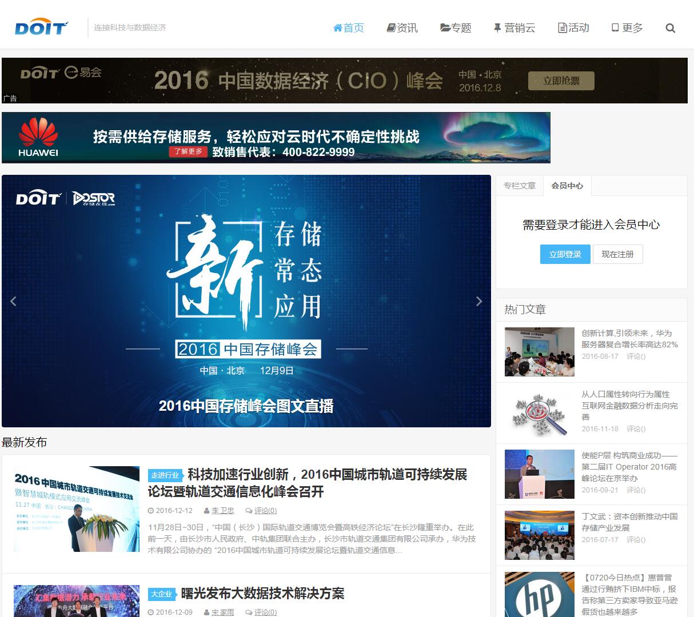This screenshot has height=617, width=694.
Task: Open 评论(0) on 轨道交通 article
Action: (x=265, y=511)
